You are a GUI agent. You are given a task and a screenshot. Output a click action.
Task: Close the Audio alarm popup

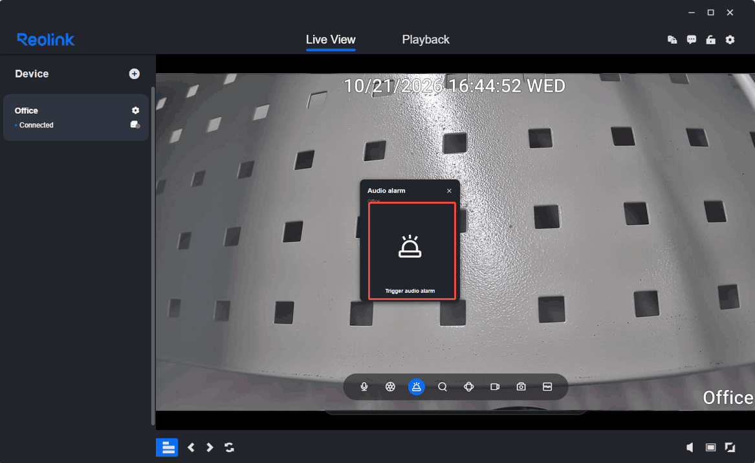(x=449, y=191)
